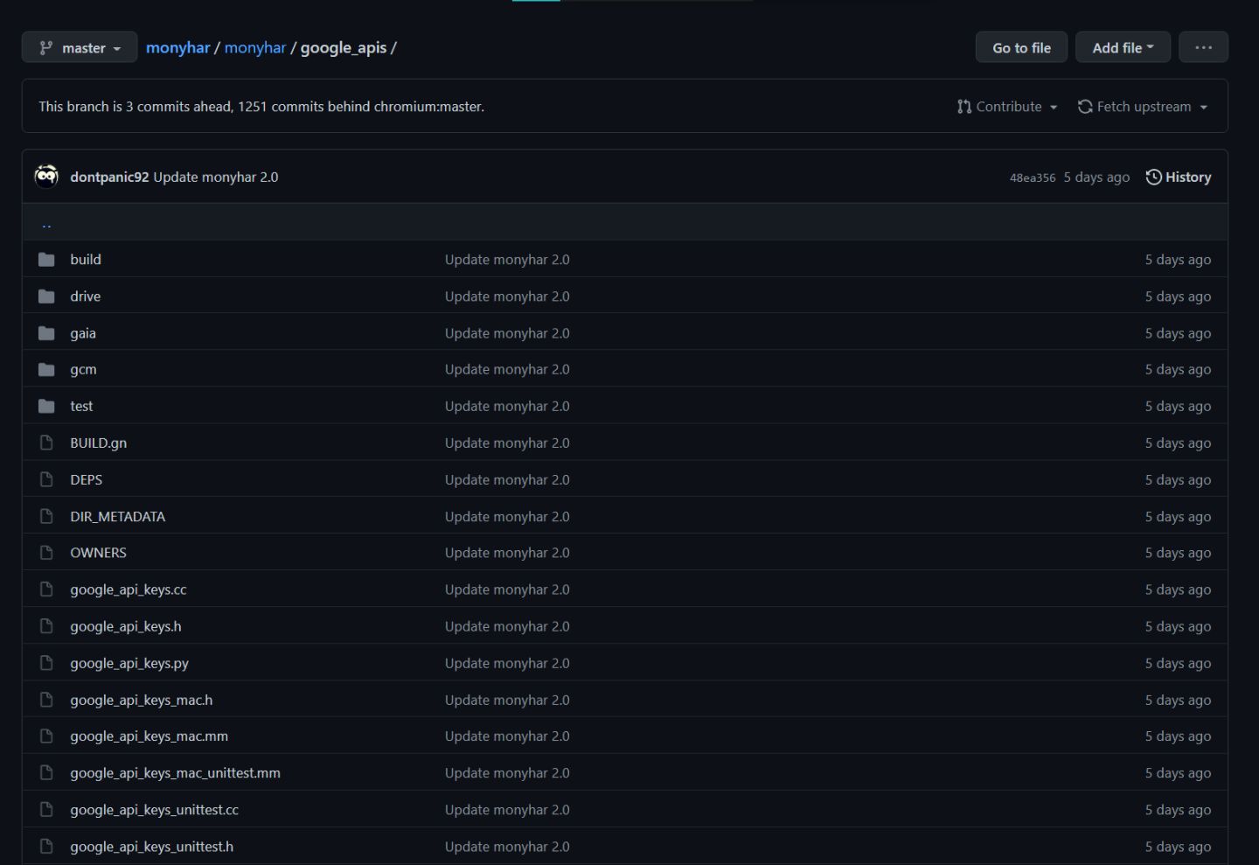1259x865 pixels.
Task: Open the gcm folder
Action: point(83,369)
